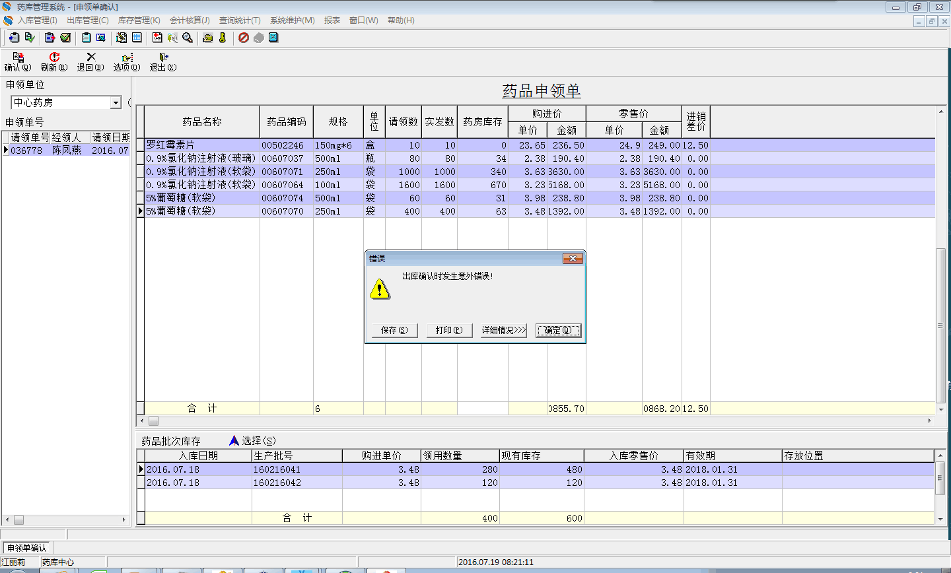Expand 详细情况>>> details in error dialog
The width and height of the screenshot is (951, 573).
pos(503,330)
